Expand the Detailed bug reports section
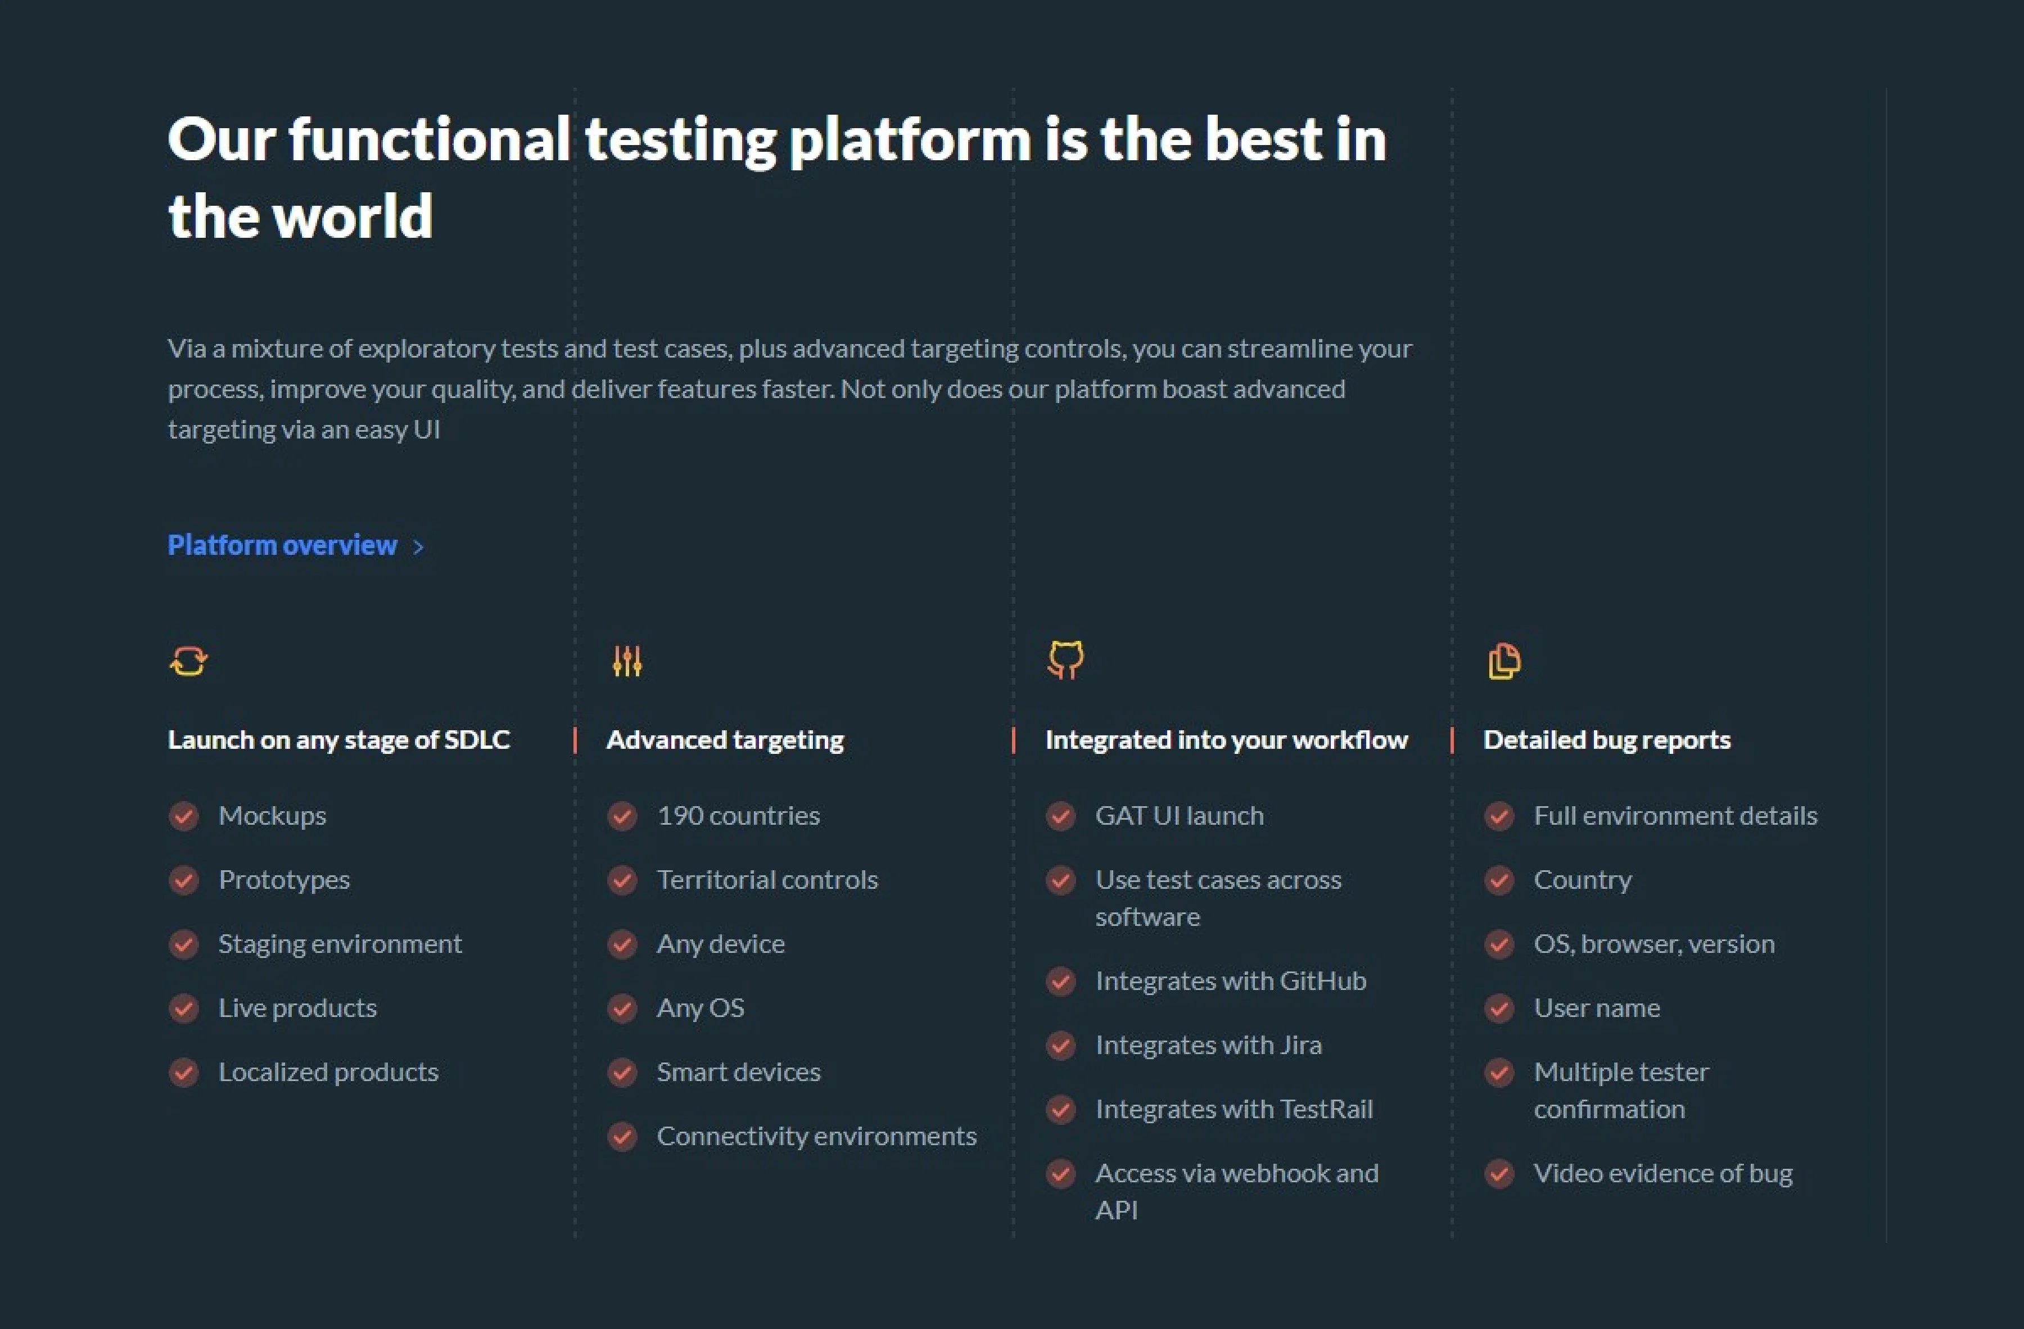 click(1606, 740)
